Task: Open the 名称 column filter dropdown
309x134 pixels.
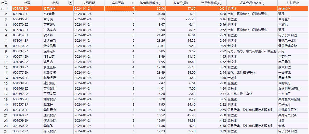Action: pyautogui.click(x=71, y=3)
